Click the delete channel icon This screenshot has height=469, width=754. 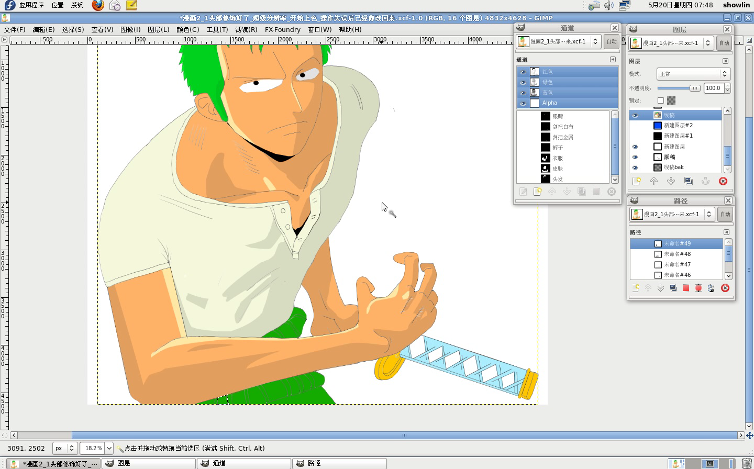coord(611,192)
